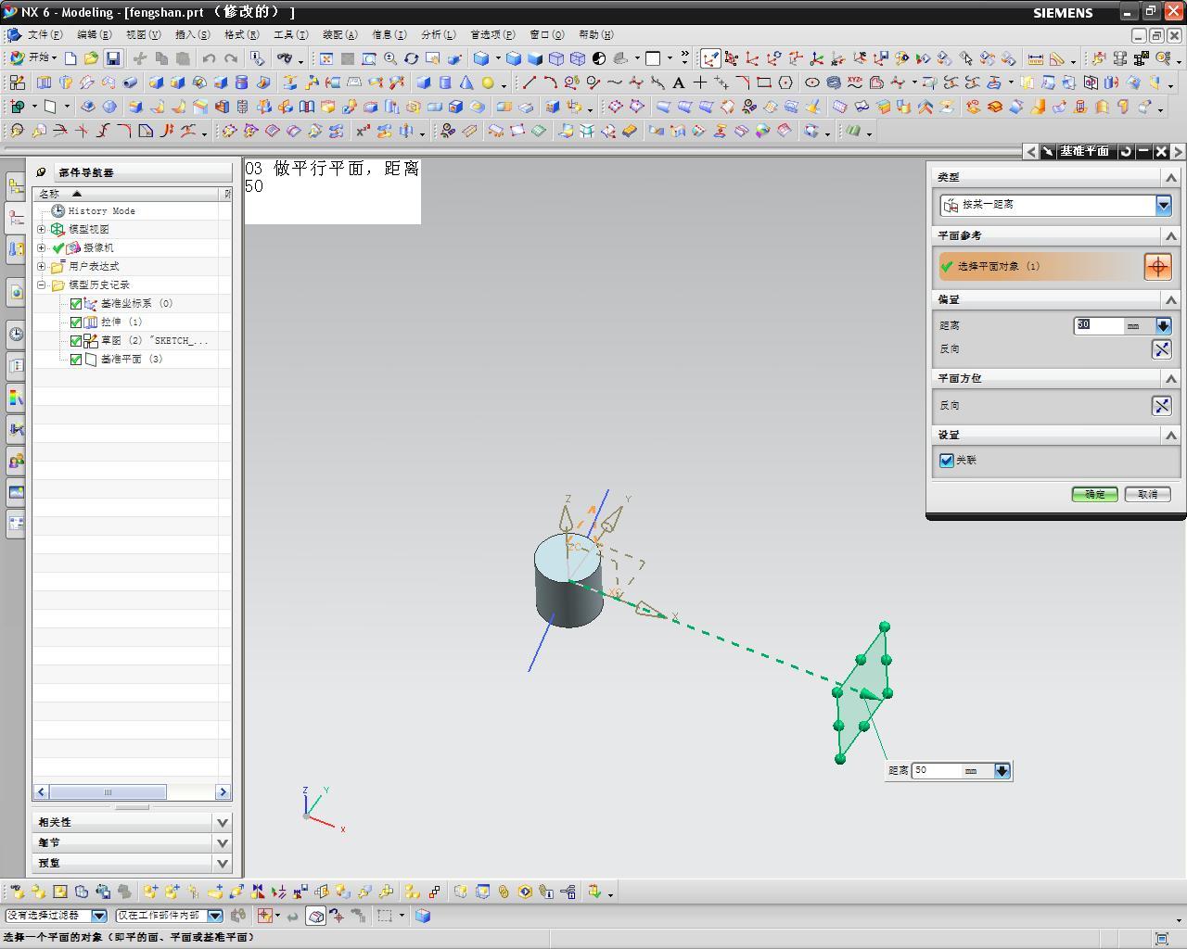This screenshot has width=1187, height=949.
Task: Click the Fit view icon
Action: pos(326,58)
